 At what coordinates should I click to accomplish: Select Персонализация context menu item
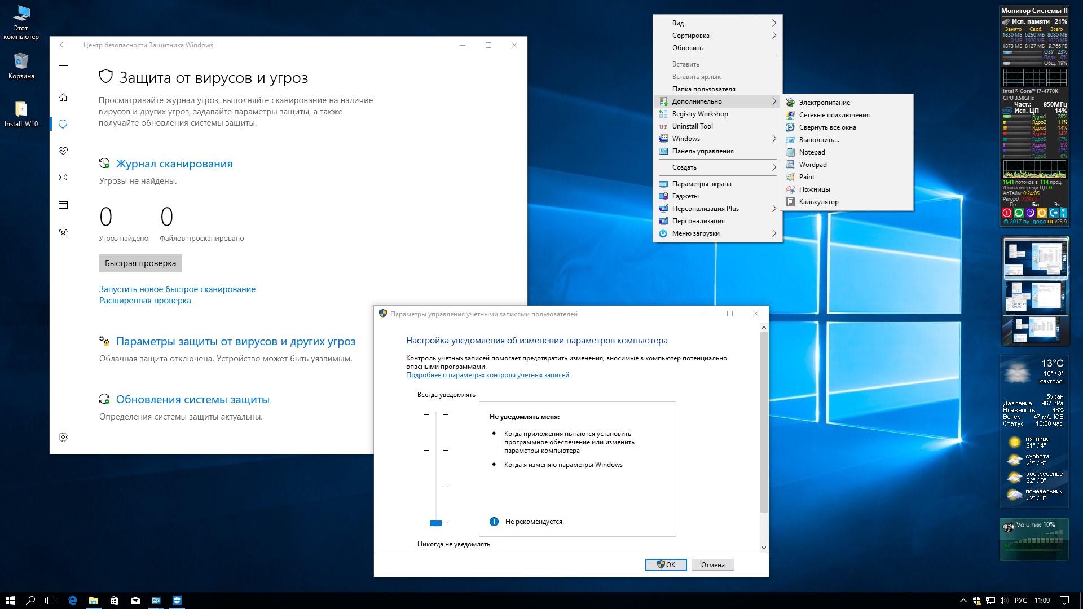(699, 221)
